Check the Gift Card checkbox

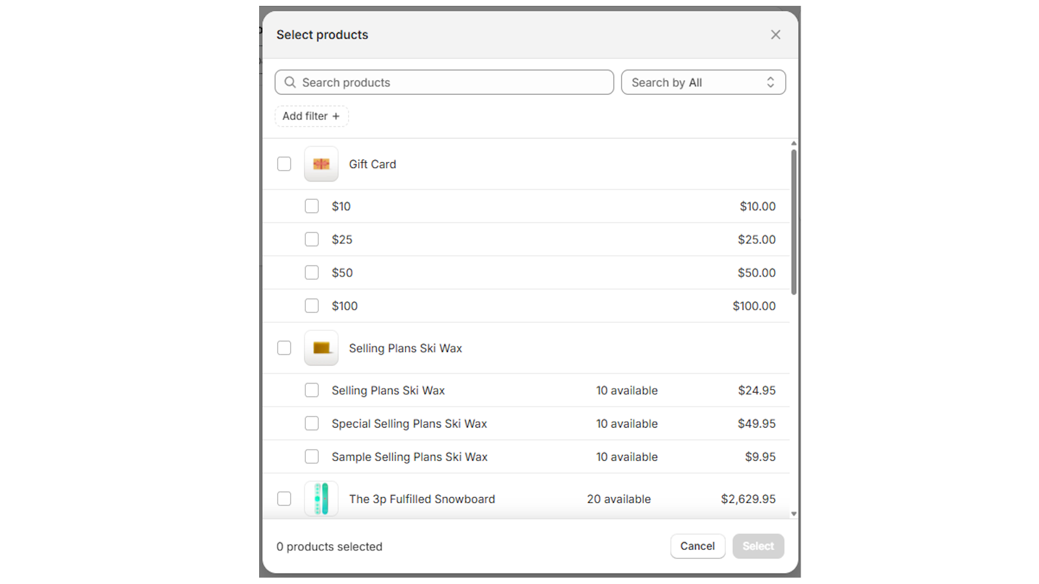pyautogui.click(x=284, y=164)
